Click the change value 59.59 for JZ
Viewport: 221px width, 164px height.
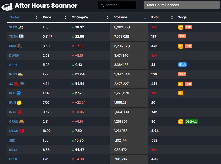point(80,84)
